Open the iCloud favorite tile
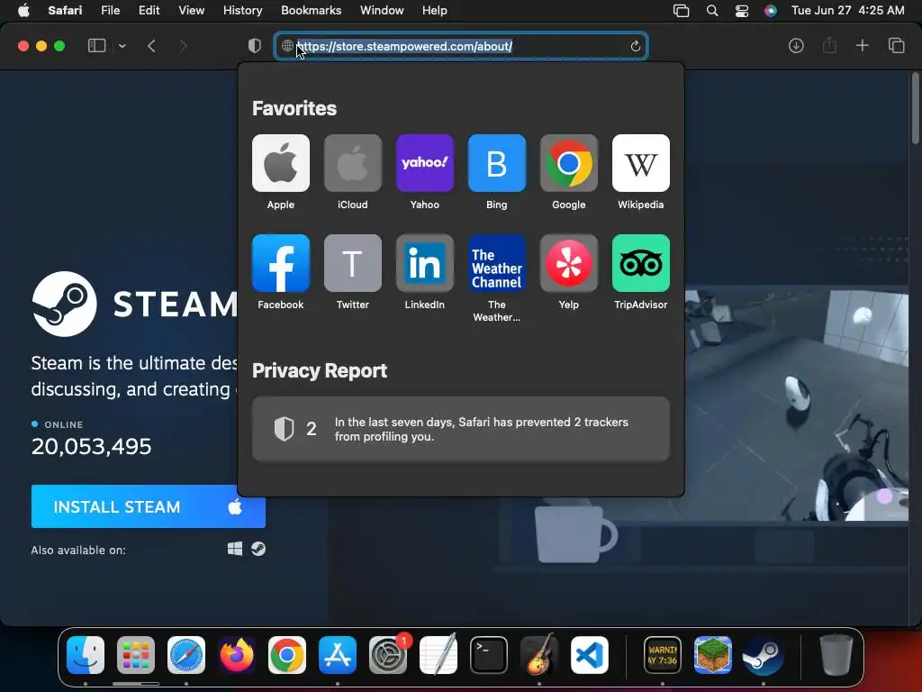This screenshot has height=692, width=922. (x=353, y=163)
